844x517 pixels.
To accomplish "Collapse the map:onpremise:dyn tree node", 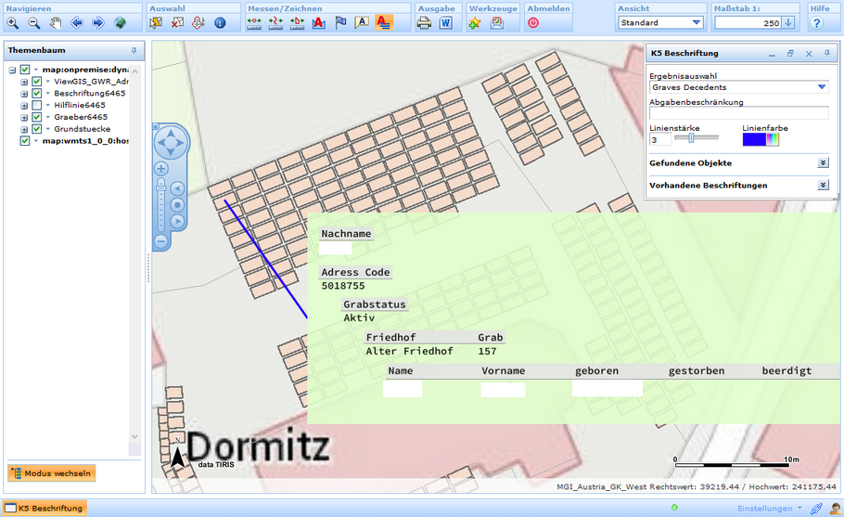I will [x=12, y=70].
